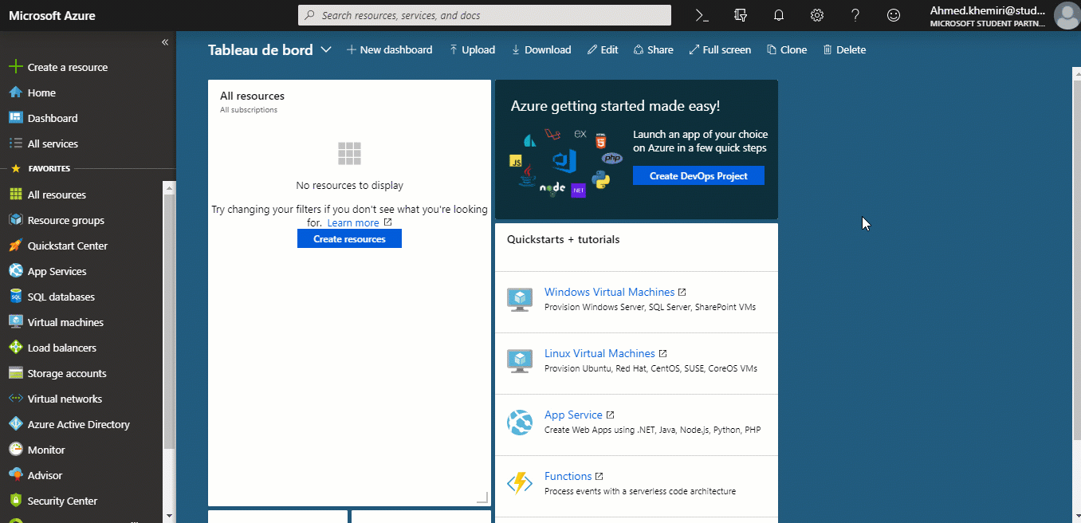The image size is (1081, 523).
Task: Click the Monitor gauge icon
Action: pos(14,450)
